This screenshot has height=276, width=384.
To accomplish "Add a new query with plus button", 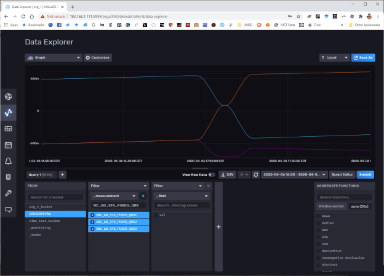I will (62, 174).
